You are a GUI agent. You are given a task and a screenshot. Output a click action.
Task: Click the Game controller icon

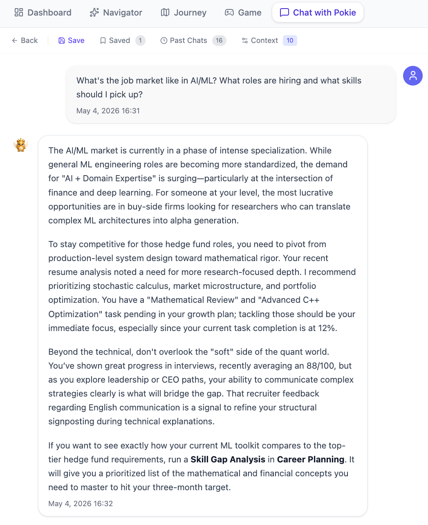[229, 13]
